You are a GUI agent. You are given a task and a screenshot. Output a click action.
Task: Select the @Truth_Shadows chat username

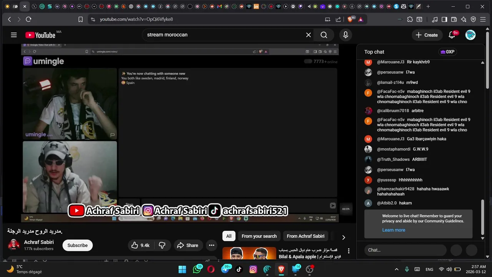[x=393, y=159]
